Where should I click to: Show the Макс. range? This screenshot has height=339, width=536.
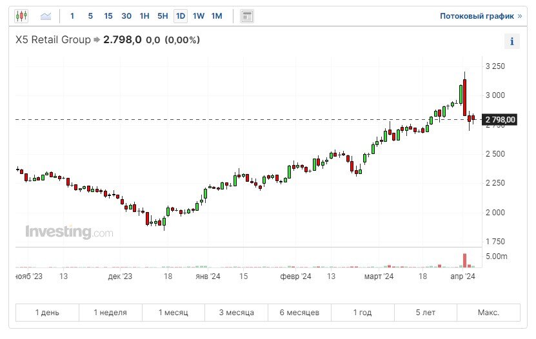coord(488,313)
